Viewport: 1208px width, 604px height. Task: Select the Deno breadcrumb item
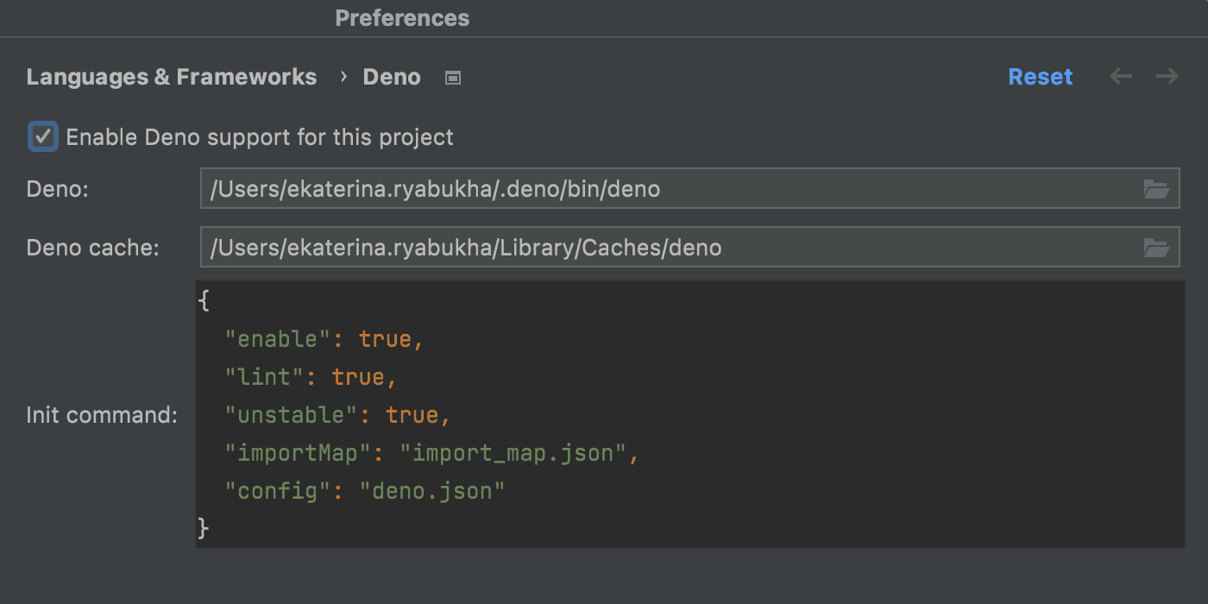point(392,77)
